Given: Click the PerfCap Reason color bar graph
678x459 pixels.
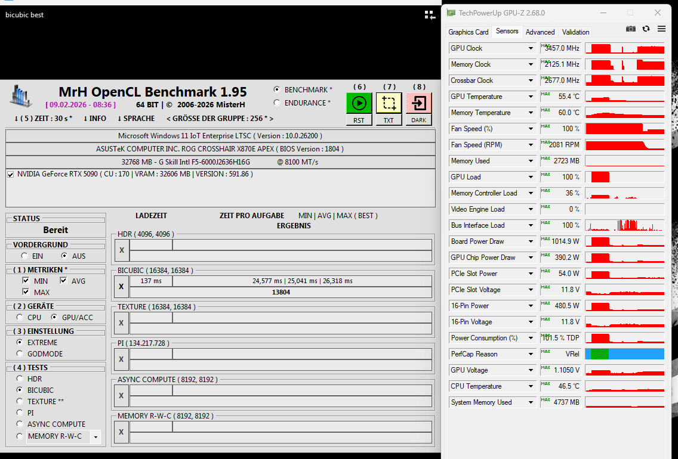Looking at the screenshot, I should pos(625,354).
